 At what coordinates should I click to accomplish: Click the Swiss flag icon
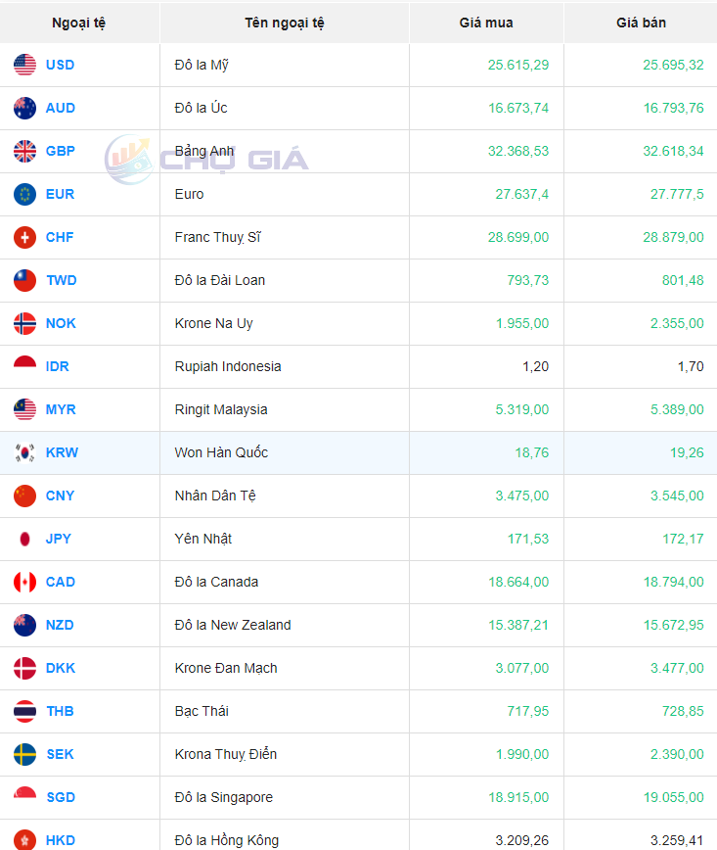[24, 237]
